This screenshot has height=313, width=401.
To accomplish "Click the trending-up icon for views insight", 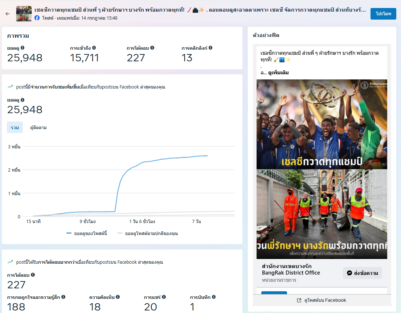I will tap(10, 87).
